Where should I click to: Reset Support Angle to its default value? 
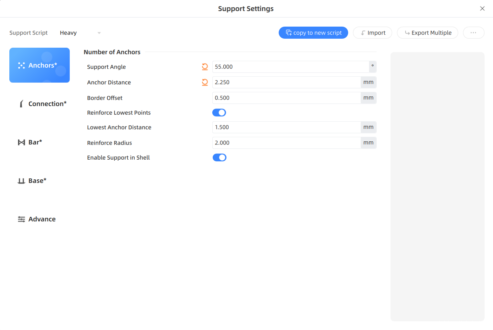click(x=205, y=67)
